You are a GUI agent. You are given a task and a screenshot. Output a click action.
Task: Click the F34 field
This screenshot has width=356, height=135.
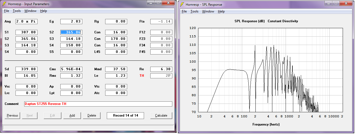click(x=161, y=45)
